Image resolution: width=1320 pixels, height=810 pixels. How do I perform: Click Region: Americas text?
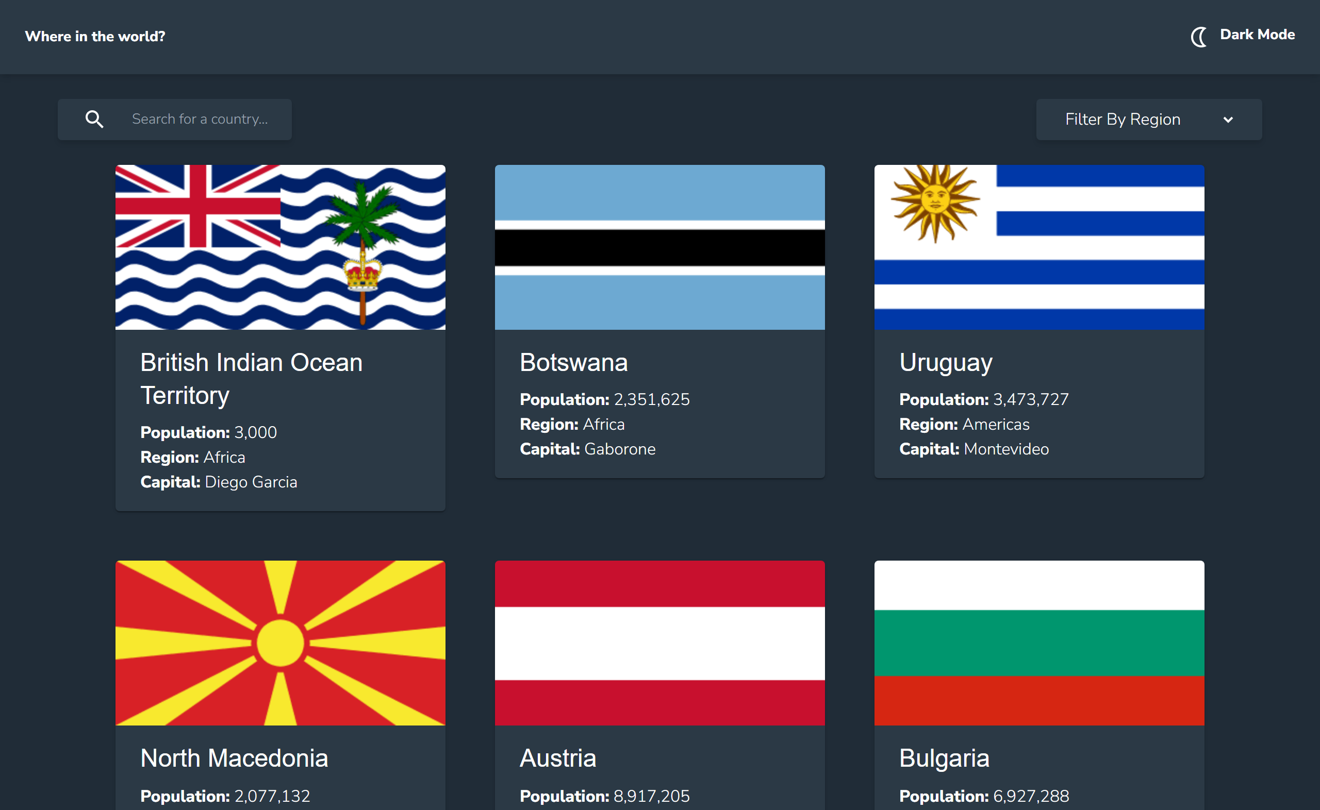click(964, 424)
